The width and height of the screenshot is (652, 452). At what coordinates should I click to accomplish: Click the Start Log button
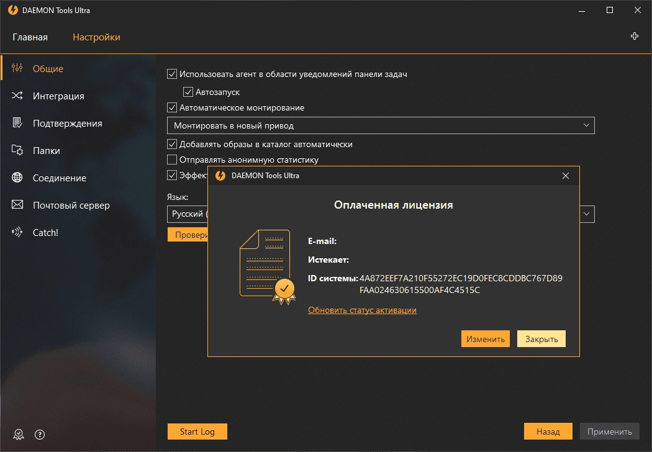197,432
